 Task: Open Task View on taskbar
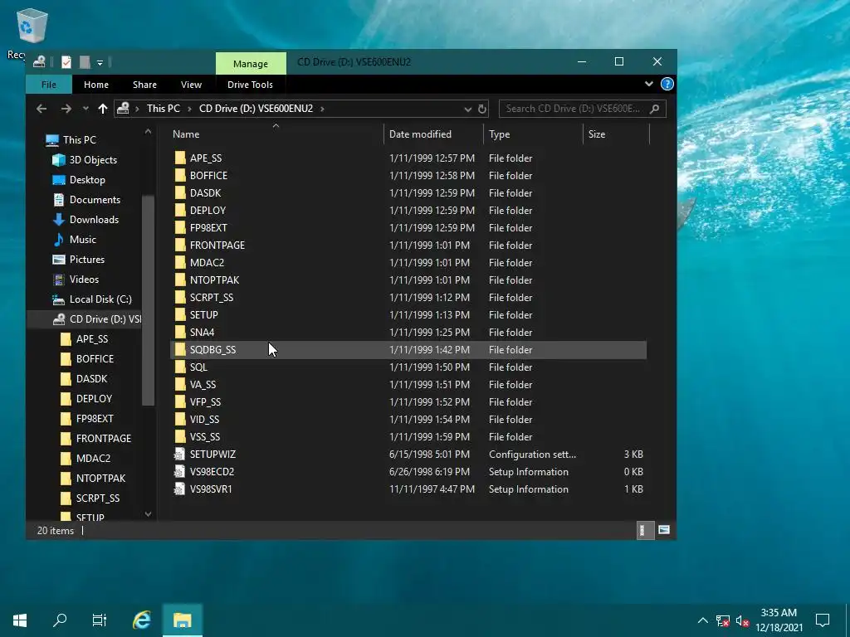[x=100, y=620]
